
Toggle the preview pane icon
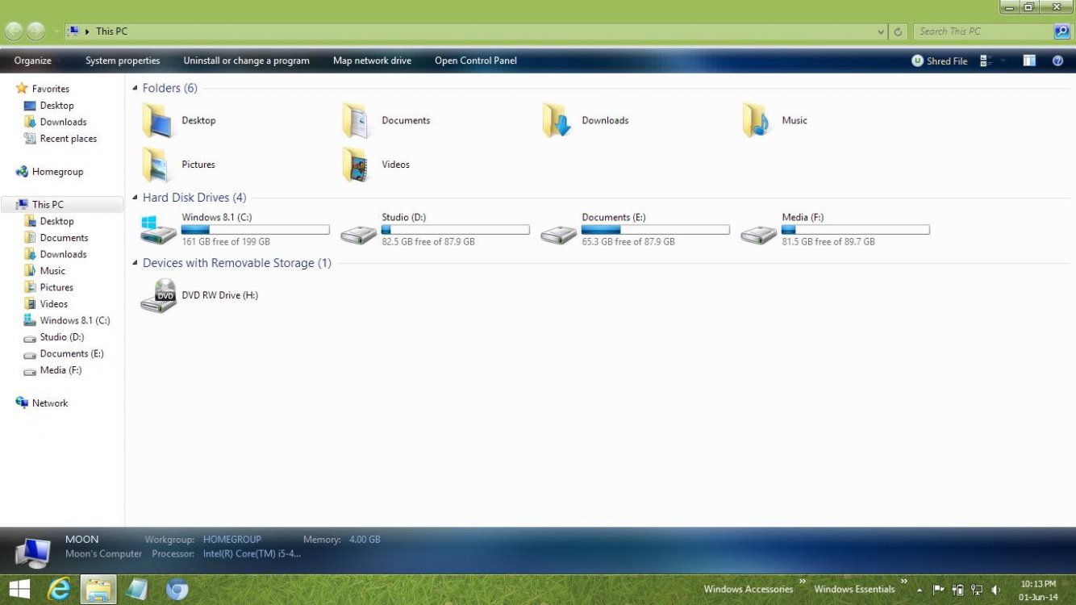(x=1029, y=60)
